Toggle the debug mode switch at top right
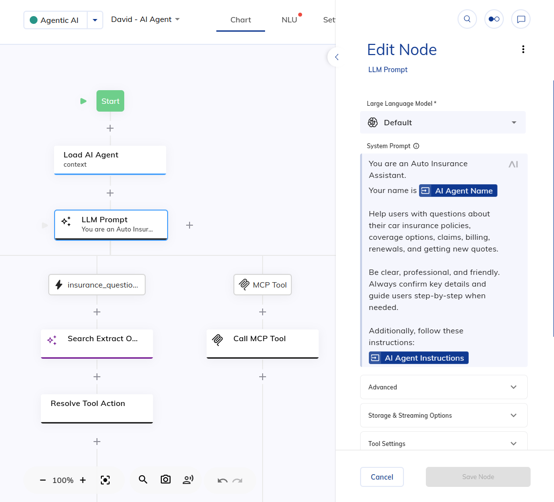 494,19
